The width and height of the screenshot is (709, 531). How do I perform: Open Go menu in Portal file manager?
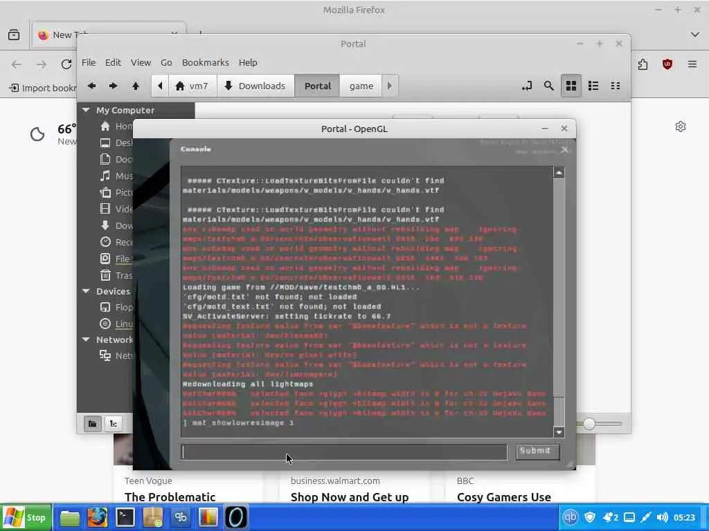pos(166,62)
